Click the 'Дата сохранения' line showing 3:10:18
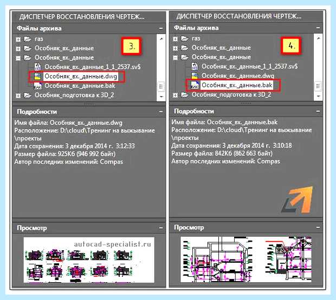336x300 pixels. [x=231, y=146]
